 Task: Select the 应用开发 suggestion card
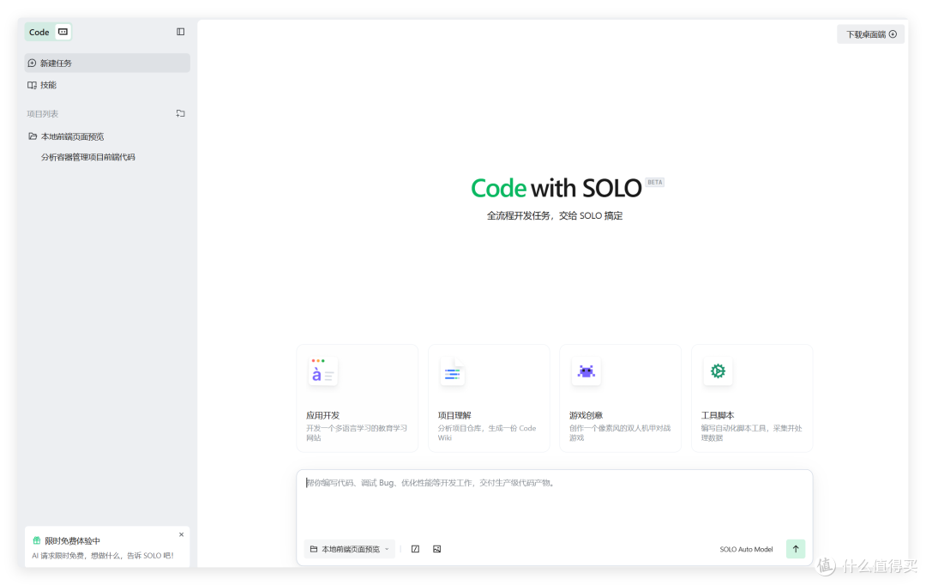[358, 398]
